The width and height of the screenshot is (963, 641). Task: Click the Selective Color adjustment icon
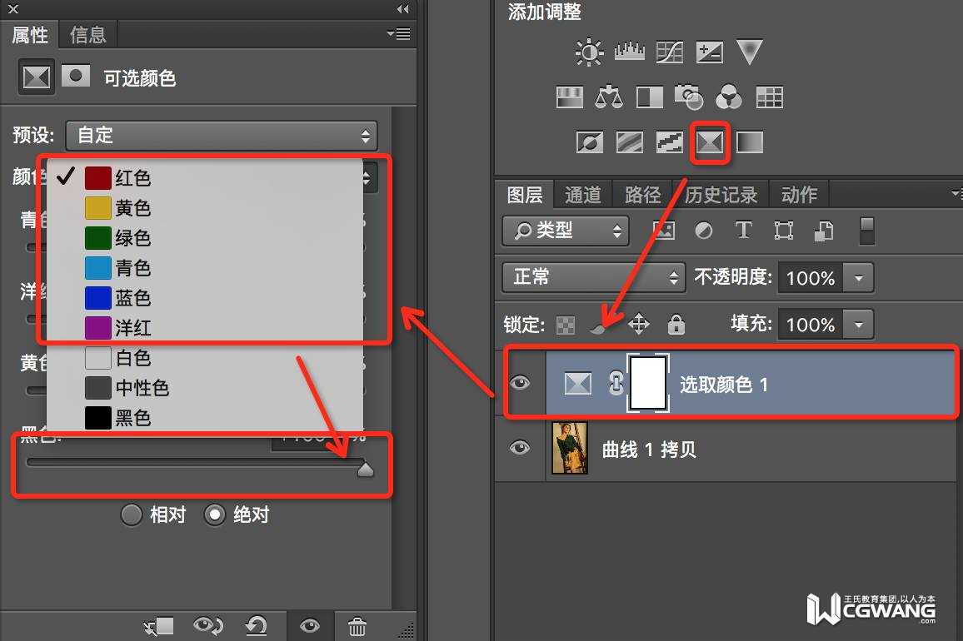[710, 142]
